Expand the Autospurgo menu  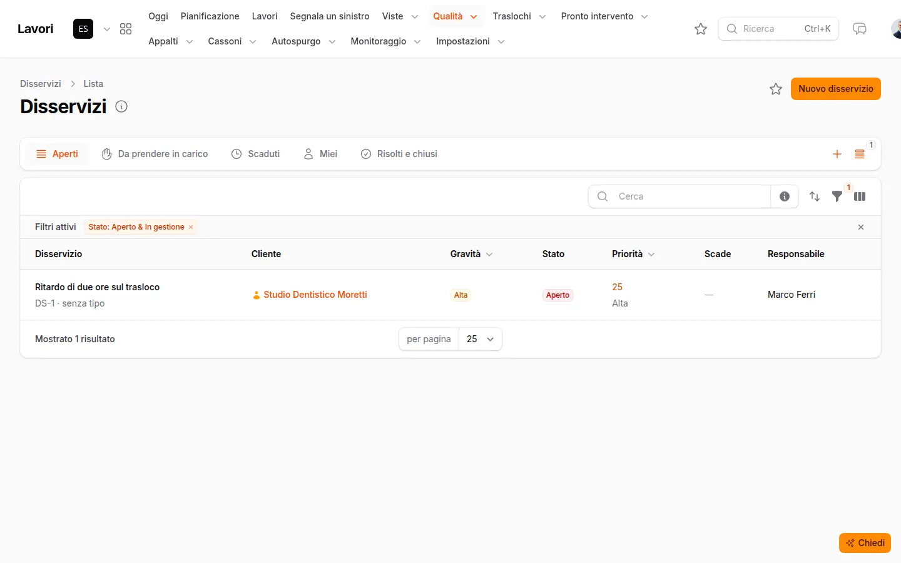pyautogui.click(x=303, y=41)
